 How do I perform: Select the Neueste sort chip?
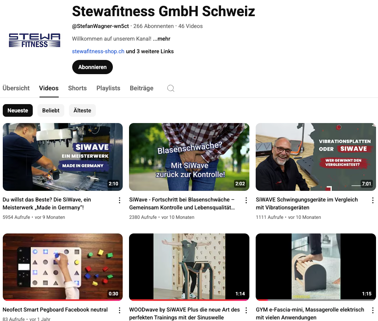pos(18,110)
